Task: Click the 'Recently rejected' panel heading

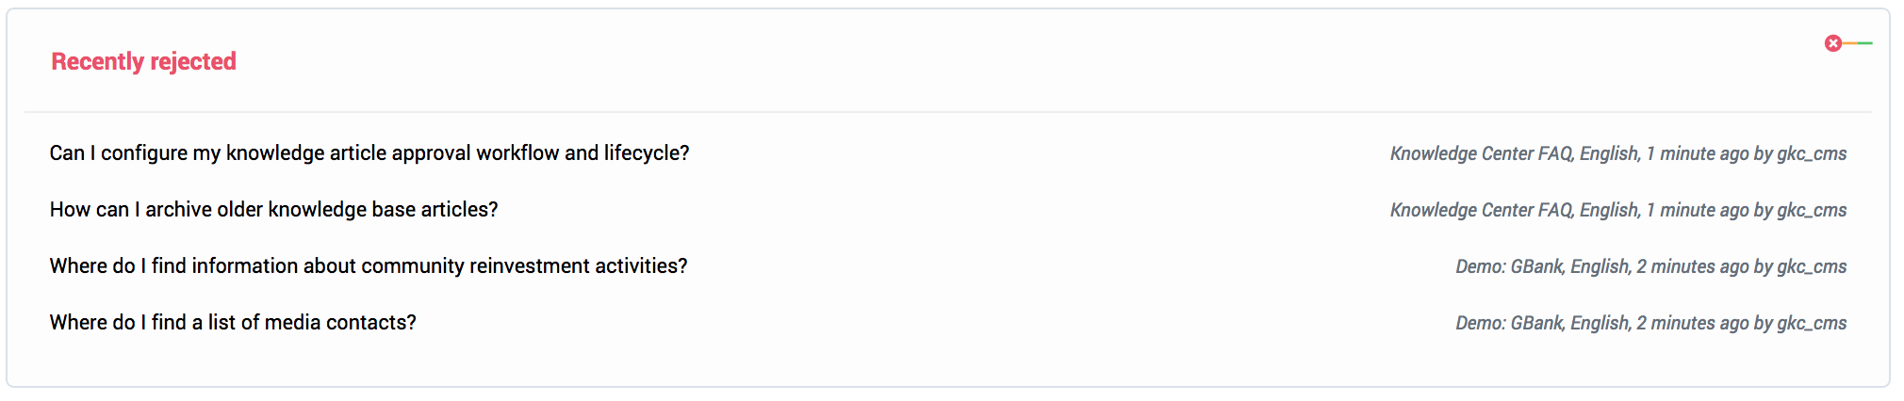Action: (143, 62)
